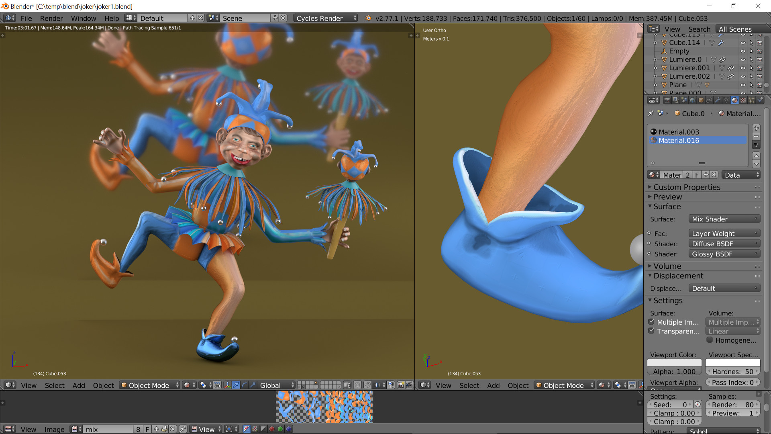The width and height of the screenshot is (771, 434).
Task: Expand Custom Properties panel
Action: tap(687, 187)
